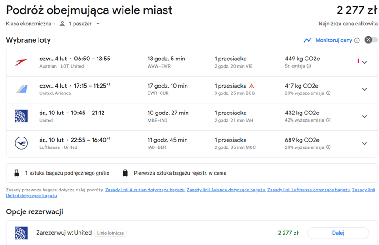Click the United logo on MDE–IAD flight
379x245 pixels.
tap(21, 116)
